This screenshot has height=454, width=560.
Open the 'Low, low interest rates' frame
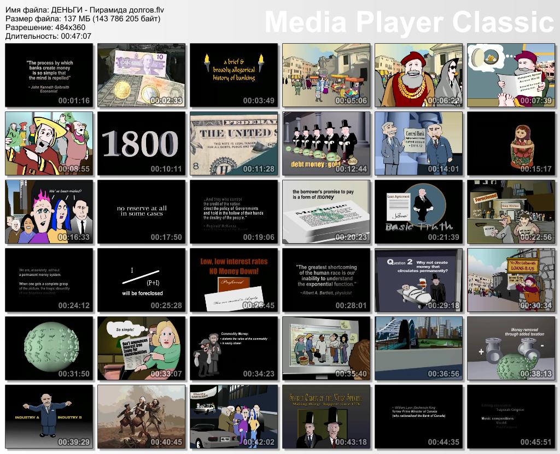(x=234, y=280)
